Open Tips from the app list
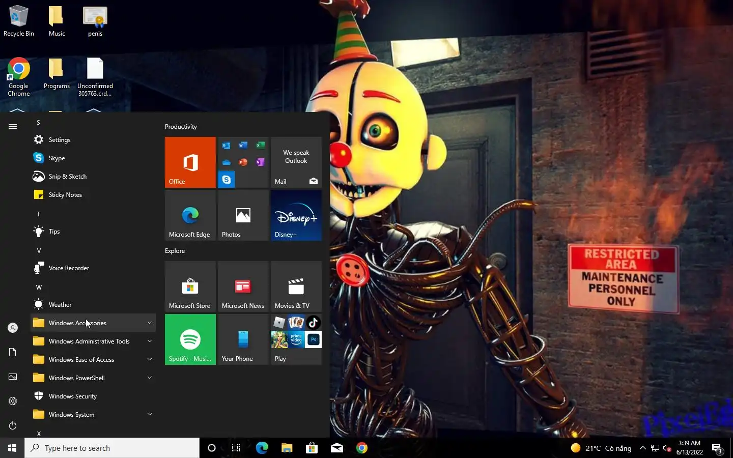Viewport: 733px width, 458px height. [x=93, y=232]
